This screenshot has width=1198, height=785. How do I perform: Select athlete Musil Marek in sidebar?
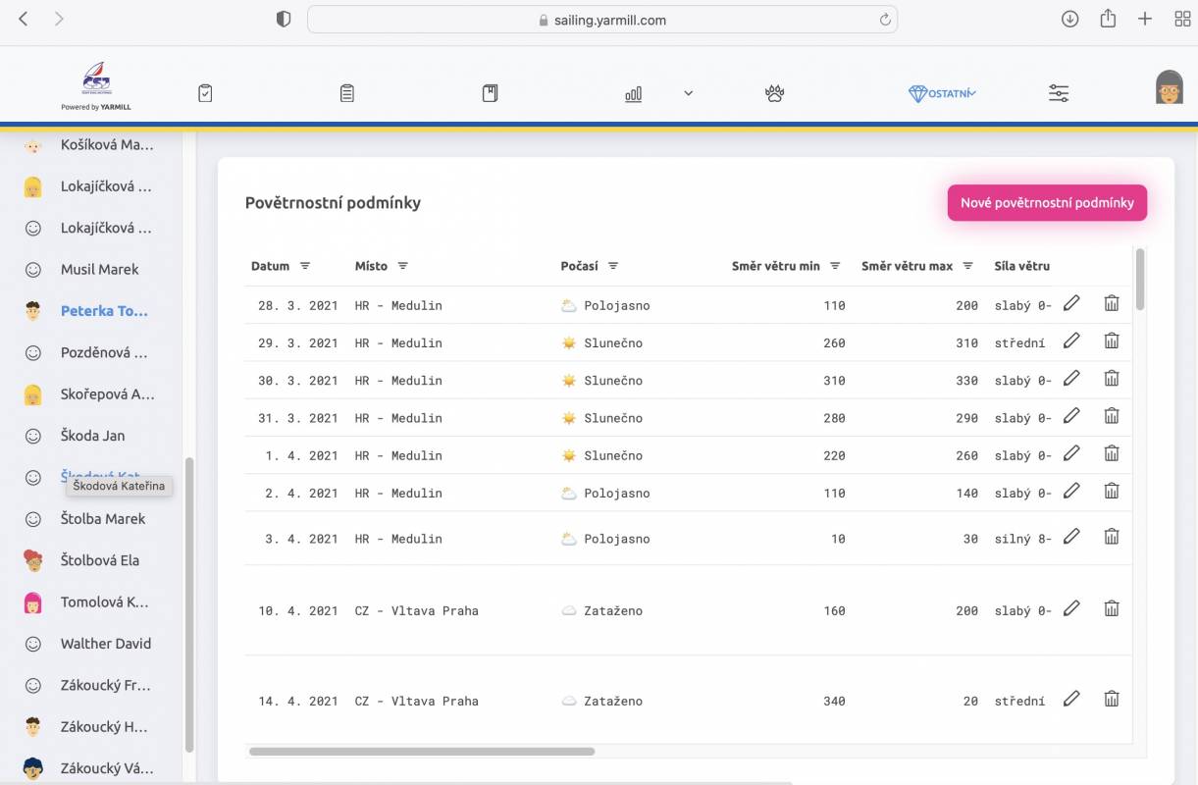[x=99, y=270]
